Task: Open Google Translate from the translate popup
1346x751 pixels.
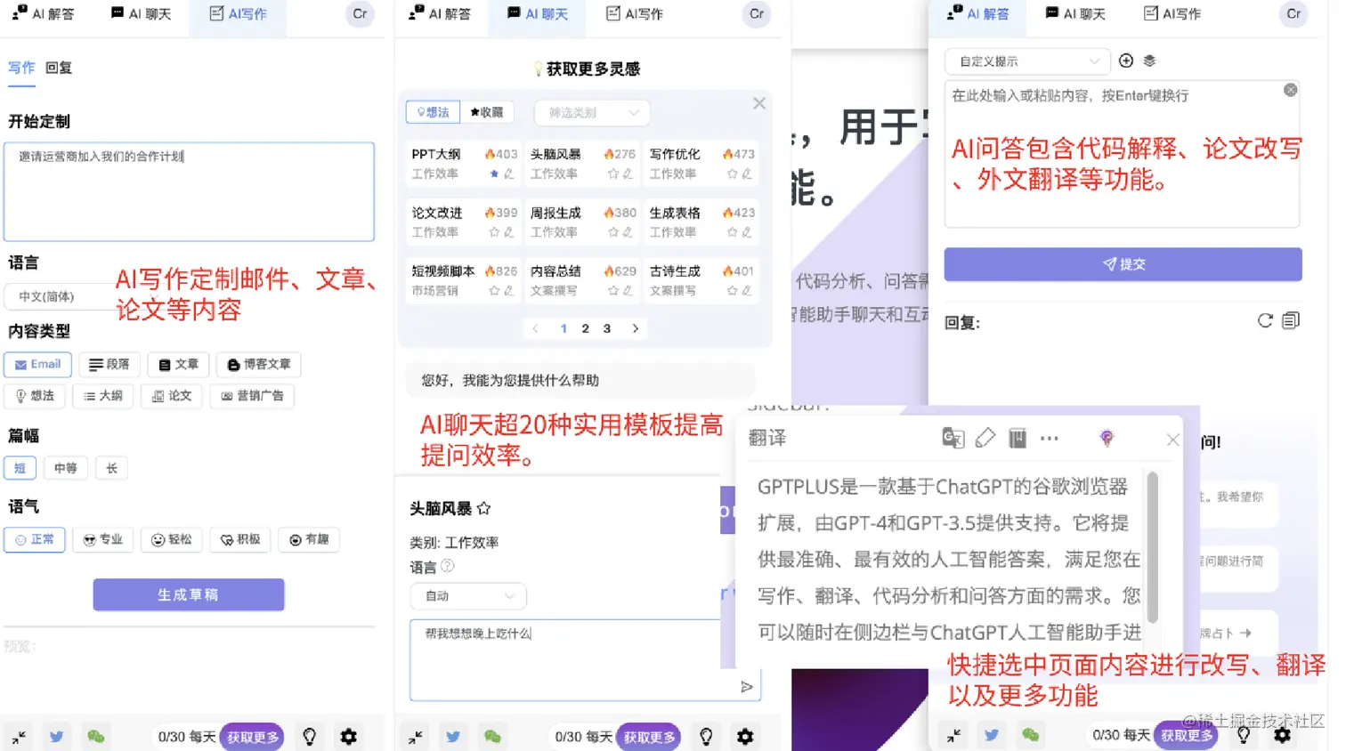Action: [x=953, y=438]
